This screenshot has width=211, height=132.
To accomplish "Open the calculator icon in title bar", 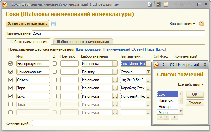I will [x=158, y=4].
